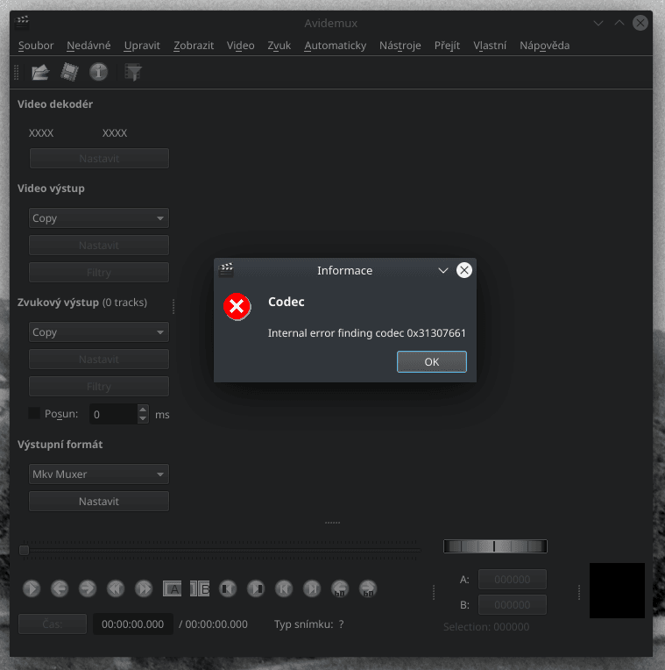Viewport: 665px width, 670px height.
Task: Go to first frame button
Action: pyautogui.click(x=284, y=588)
